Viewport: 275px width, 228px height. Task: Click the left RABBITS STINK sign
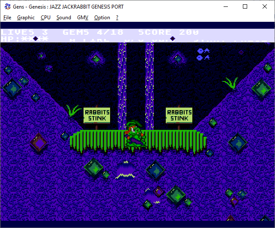(x=97, y=115)
